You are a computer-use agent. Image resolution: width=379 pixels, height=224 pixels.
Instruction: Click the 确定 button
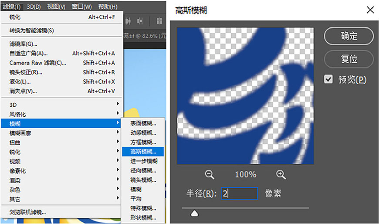349,36
